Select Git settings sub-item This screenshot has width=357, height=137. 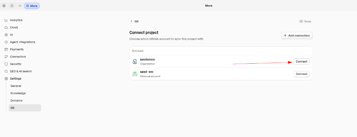pos(25,108)
